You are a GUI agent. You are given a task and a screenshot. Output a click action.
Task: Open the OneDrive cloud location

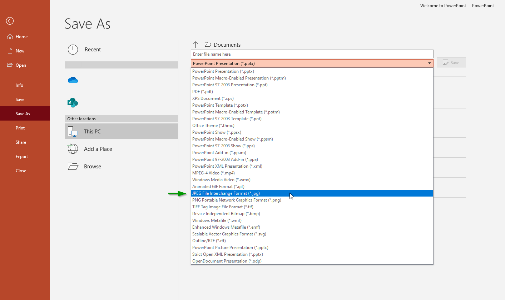(73, 80)
